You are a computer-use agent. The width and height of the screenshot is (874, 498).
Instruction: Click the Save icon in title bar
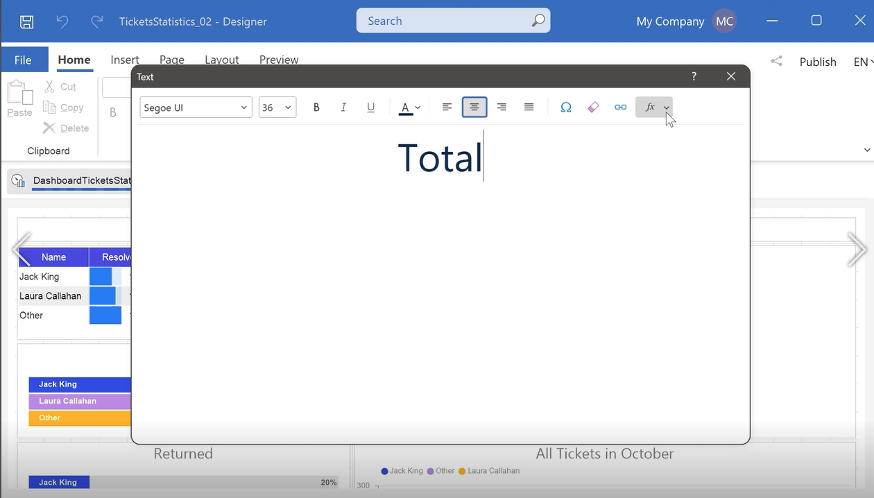coord(26,22)
